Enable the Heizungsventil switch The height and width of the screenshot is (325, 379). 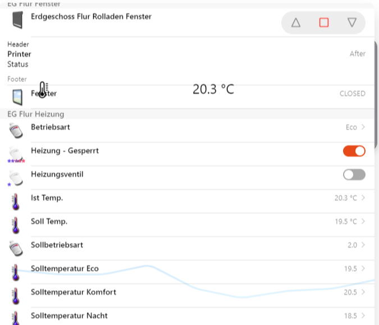[x=354, y=175]
